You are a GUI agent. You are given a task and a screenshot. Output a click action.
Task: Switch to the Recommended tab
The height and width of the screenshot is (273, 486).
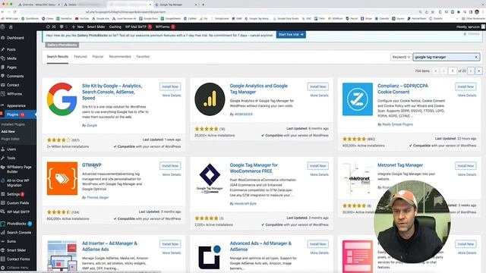(x=120, y=57)
